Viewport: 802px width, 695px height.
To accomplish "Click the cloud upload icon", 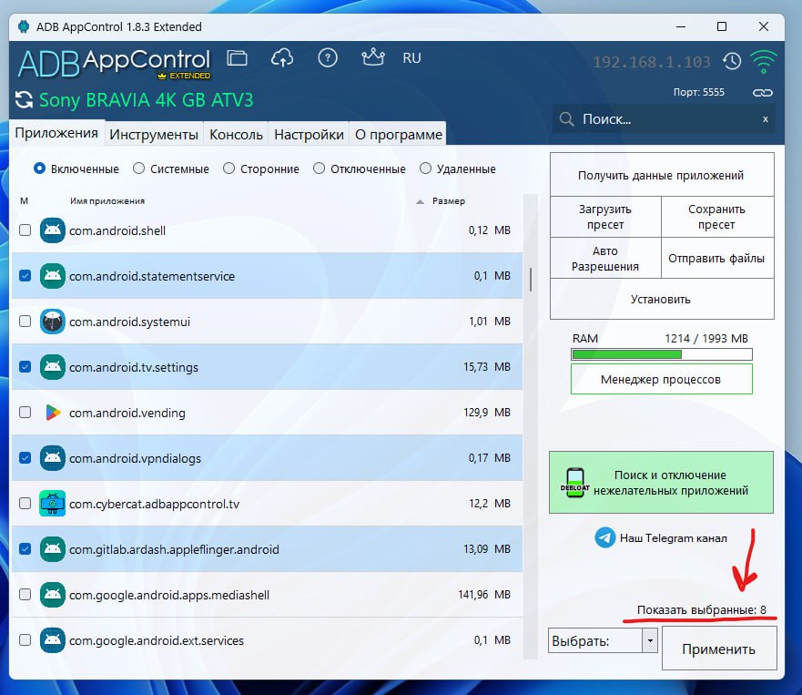I will pyautogui.click(x=282, y=57).
